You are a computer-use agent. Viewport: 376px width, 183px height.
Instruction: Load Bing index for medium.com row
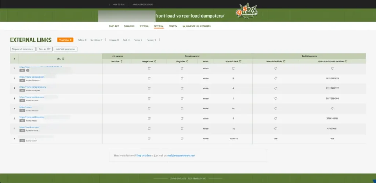(x=182, y=128)
